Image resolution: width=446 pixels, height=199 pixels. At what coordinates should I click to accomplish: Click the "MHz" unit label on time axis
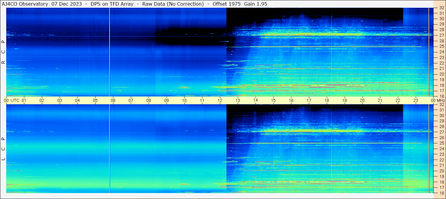coord(440,100)
